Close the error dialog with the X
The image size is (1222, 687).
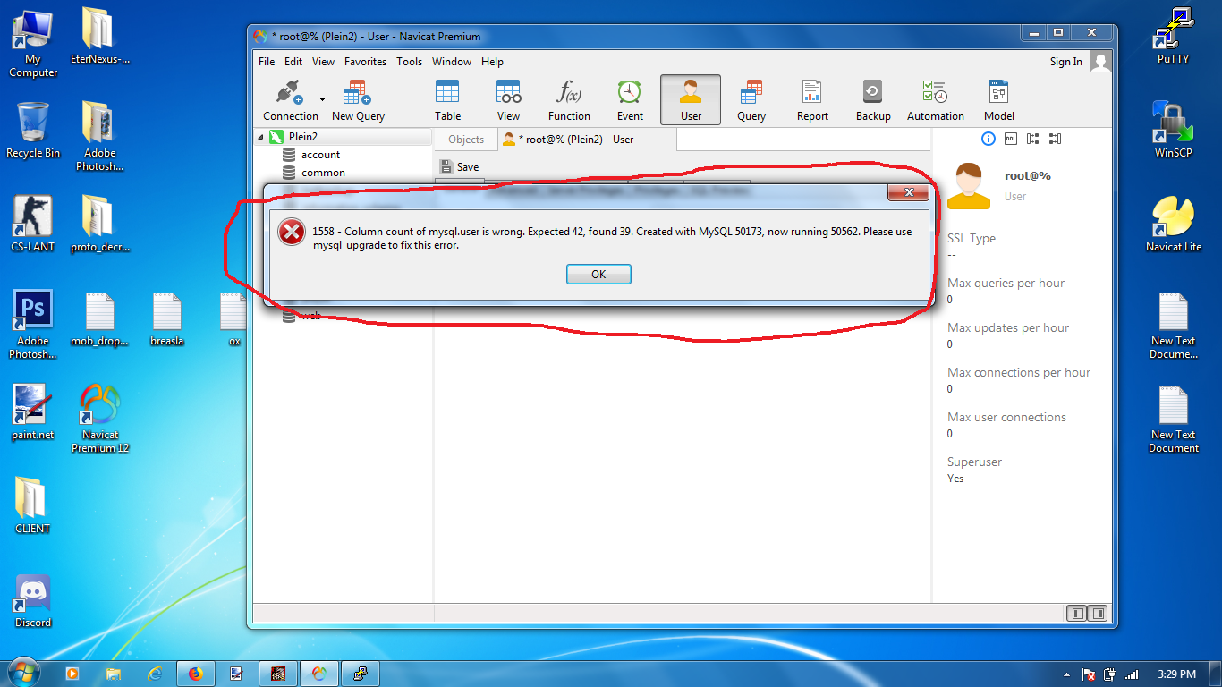pos(908,192)
